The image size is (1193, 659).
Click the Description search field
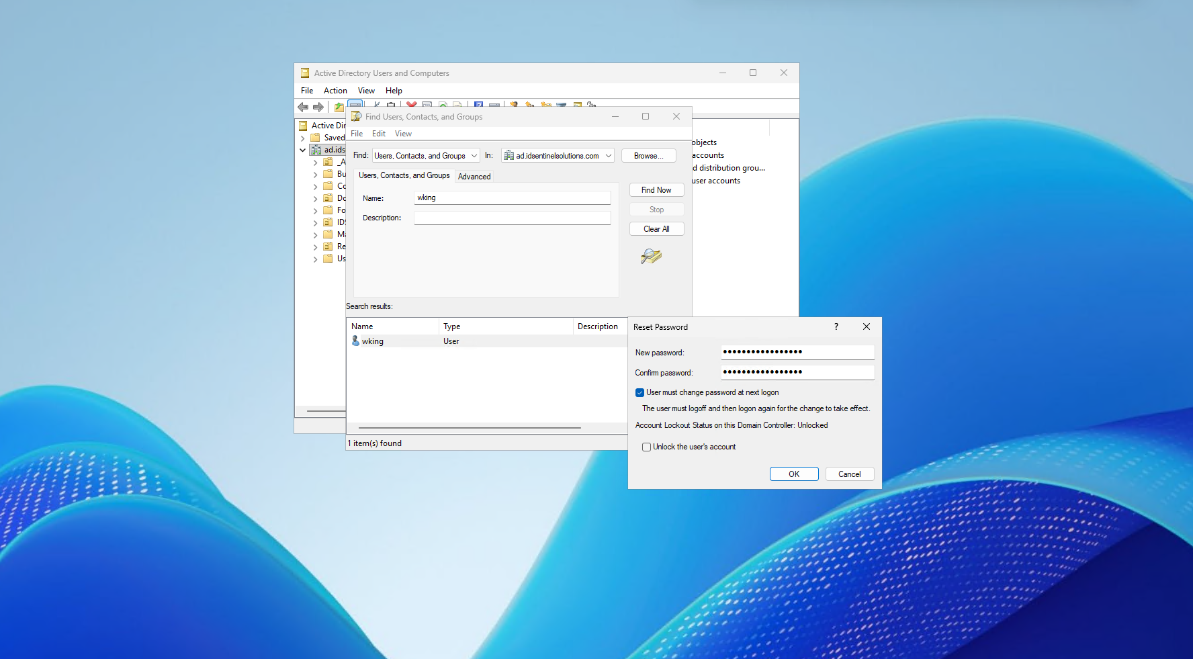(x=513, y=218)
